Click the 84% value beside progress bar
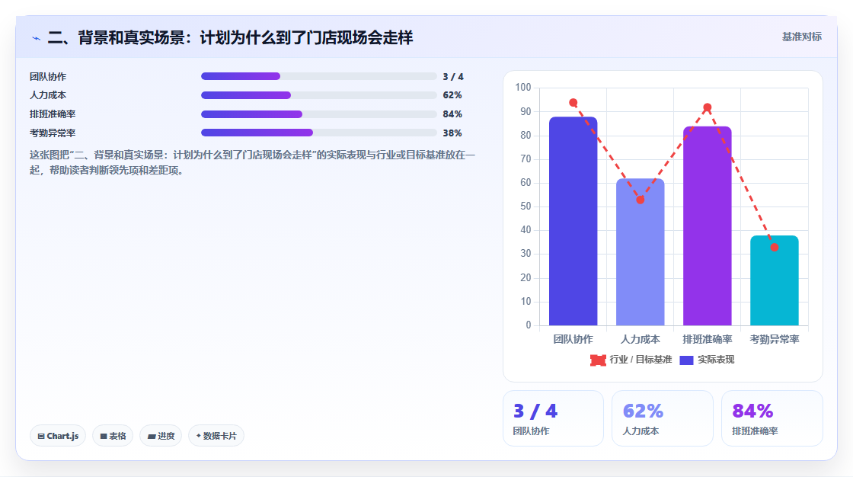The image size is (853, 477). point(452,114)
